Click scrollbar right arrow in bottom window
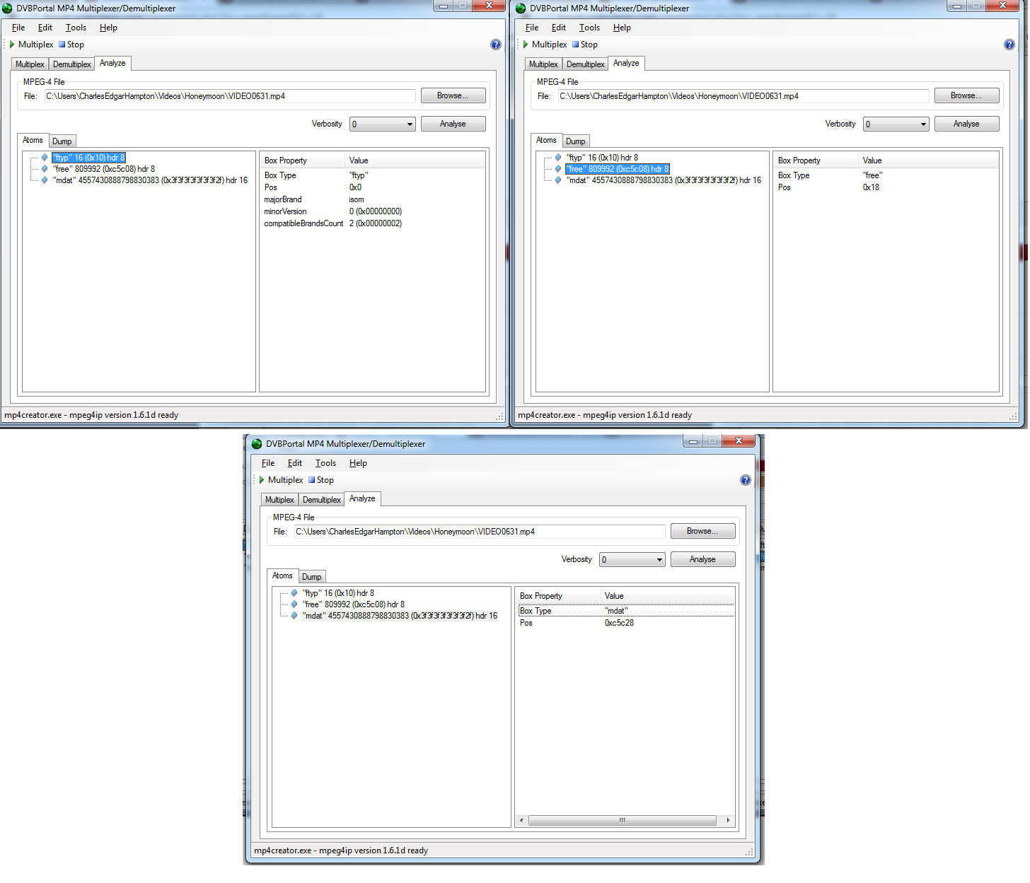 [x=728, y=821]
